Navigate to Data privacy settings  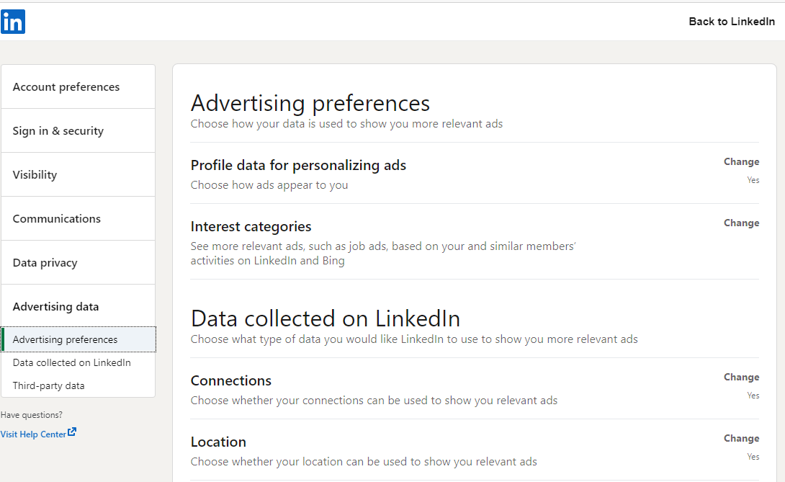(45, 262)
